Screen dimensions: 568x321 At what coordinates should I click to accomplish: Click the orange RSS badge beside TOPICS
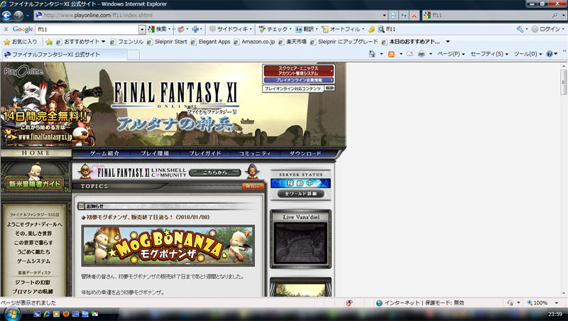[x=253, y=186]
